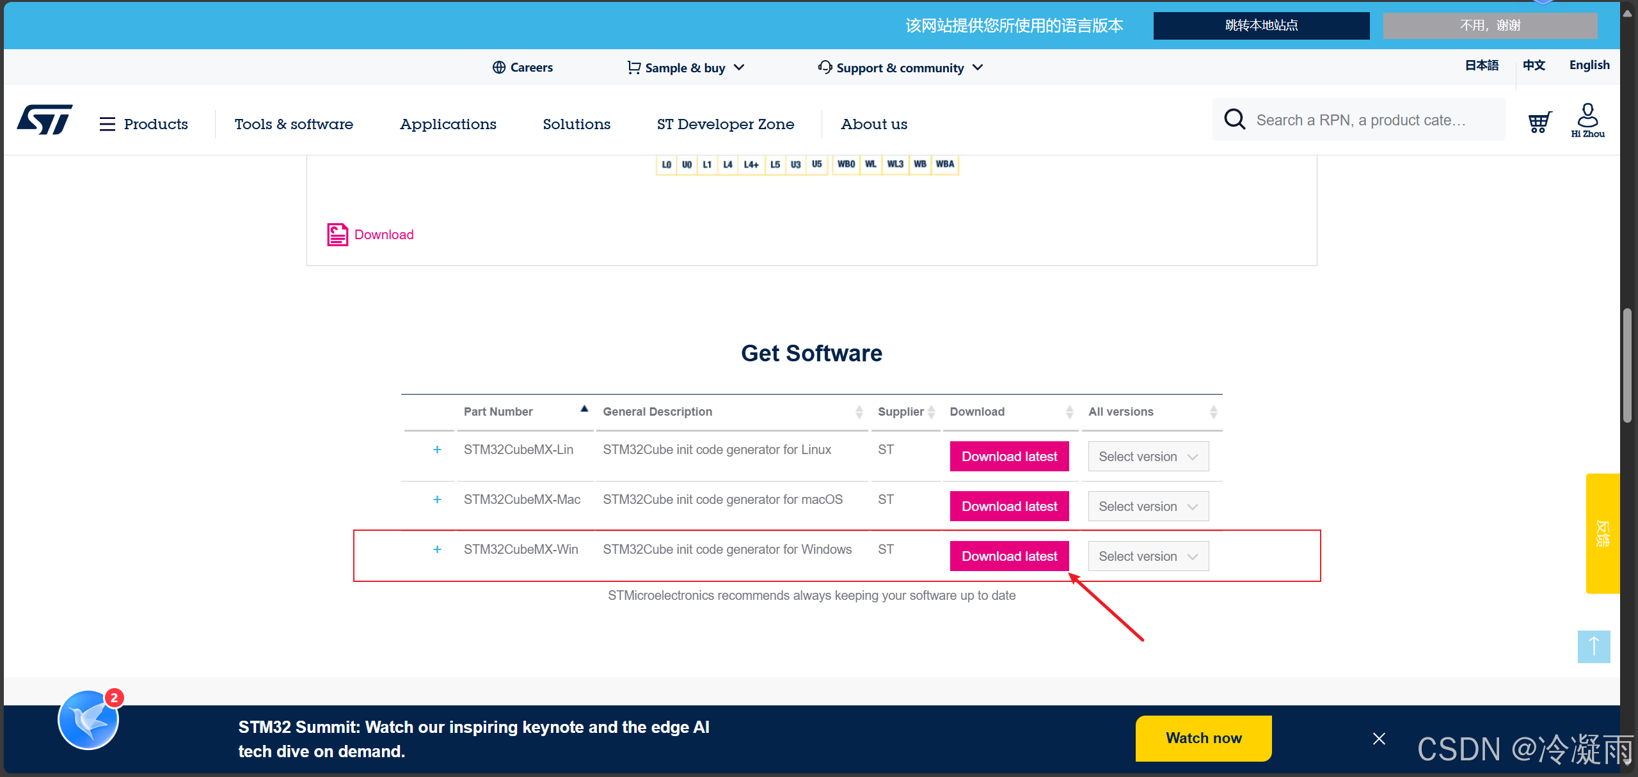The height and width of the screenshot is (777, 1638).
Task: Click the STM32CubeMX-Lin part number text
Action: (518, 450)
